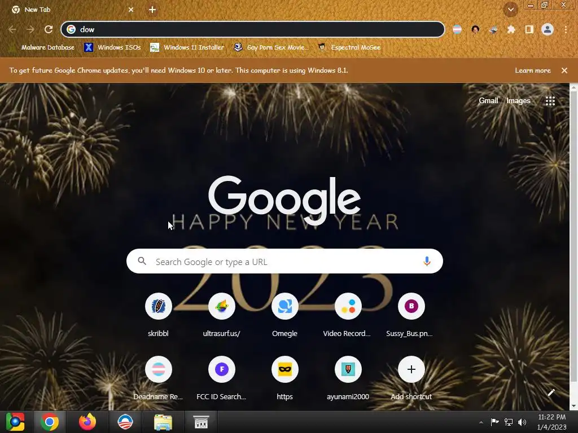Show hidden tray icons arrow
This screenshot has width=578, height=433.
tap(481, 422)
